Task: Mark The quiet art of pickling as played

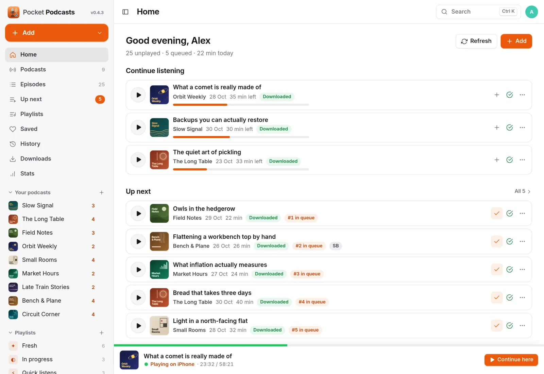Action: click(509, 160)
